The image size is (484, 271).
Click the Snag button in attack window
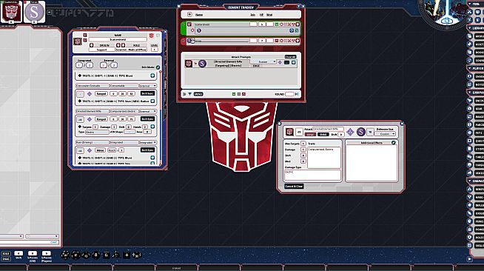pos(323,135)
